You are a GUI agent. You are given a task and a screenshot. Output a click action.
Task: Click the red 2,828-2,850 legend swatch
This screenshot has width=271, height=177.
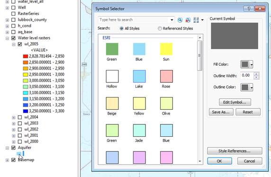(26, 56)
